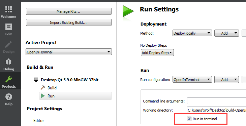Open Build settings for the kit
The height and width of the screenshot is (126, 246).
tap(52, 88)
